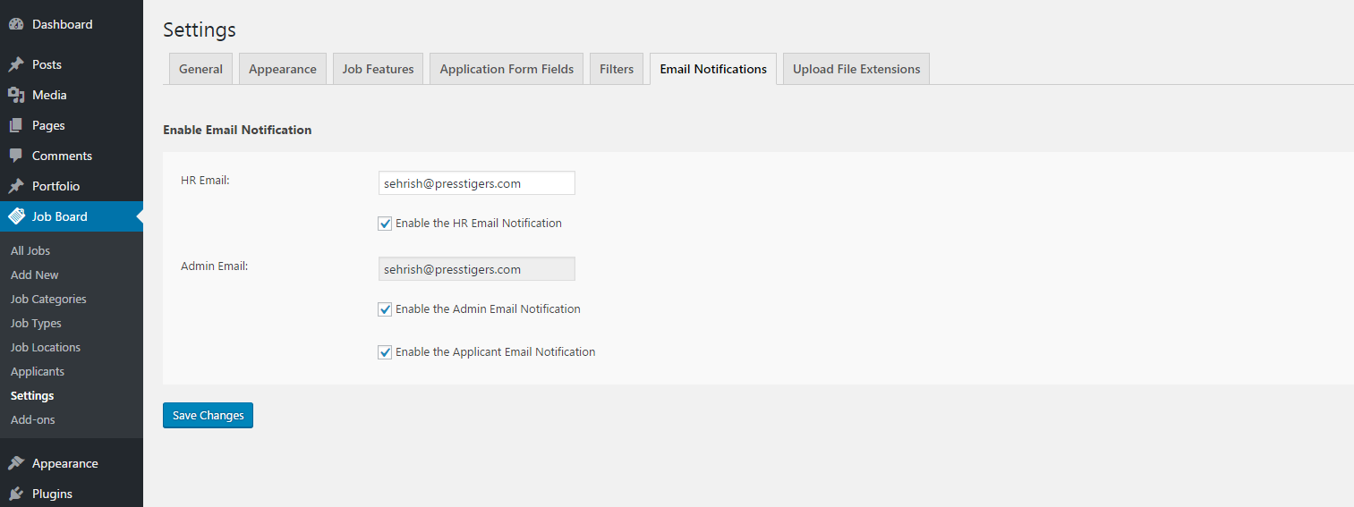This screenshot has width=1354, height=507.
Task: Uncheck Enable the Admin Email Notification
Action: (x=385, y=309)
